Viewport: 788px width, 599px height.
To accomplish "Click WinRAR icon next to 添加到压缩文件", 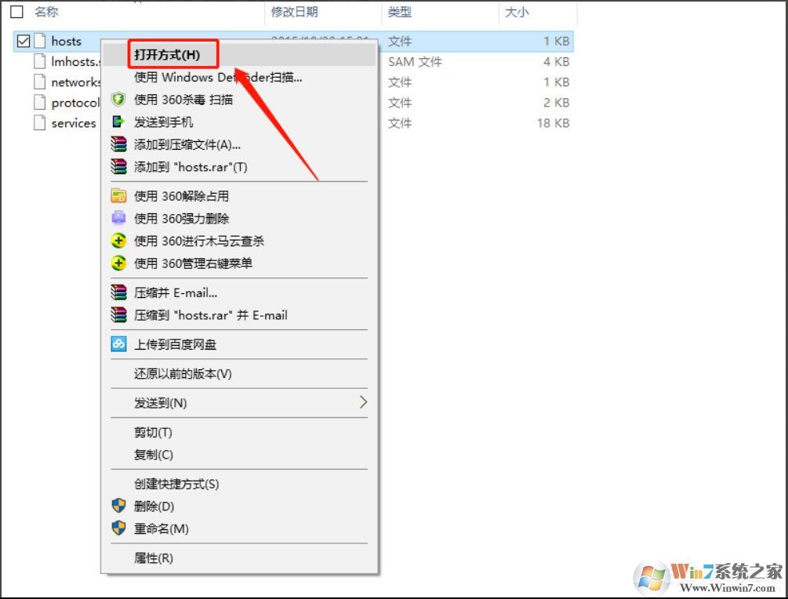I will 118,144.
